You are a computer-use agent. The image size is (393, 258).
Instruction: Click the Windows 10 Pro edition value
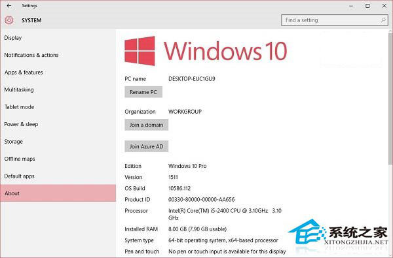tap(187, 166)
